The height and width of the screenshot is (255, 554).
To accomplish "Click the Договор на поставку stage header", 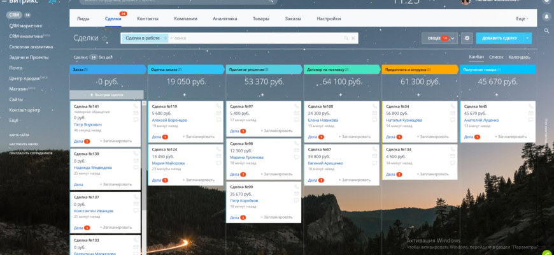I will [x=342, y=69].
